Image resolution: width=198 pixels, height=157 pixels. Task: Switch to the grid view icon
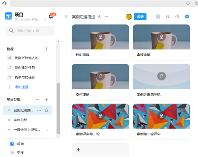158,16
